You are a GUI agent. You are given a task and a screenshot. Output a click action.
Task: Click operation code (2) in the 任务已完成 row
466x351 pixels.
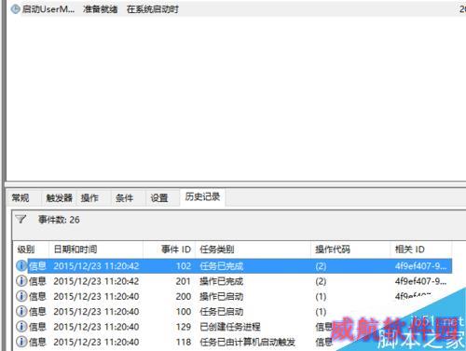pos(321,266)
